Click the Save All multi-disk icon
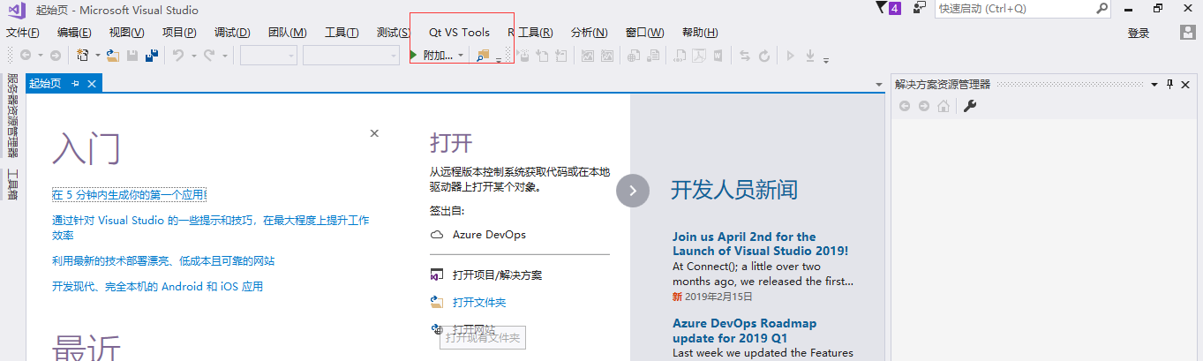Screen dimensions: 1203x361 tap(152, 56)
